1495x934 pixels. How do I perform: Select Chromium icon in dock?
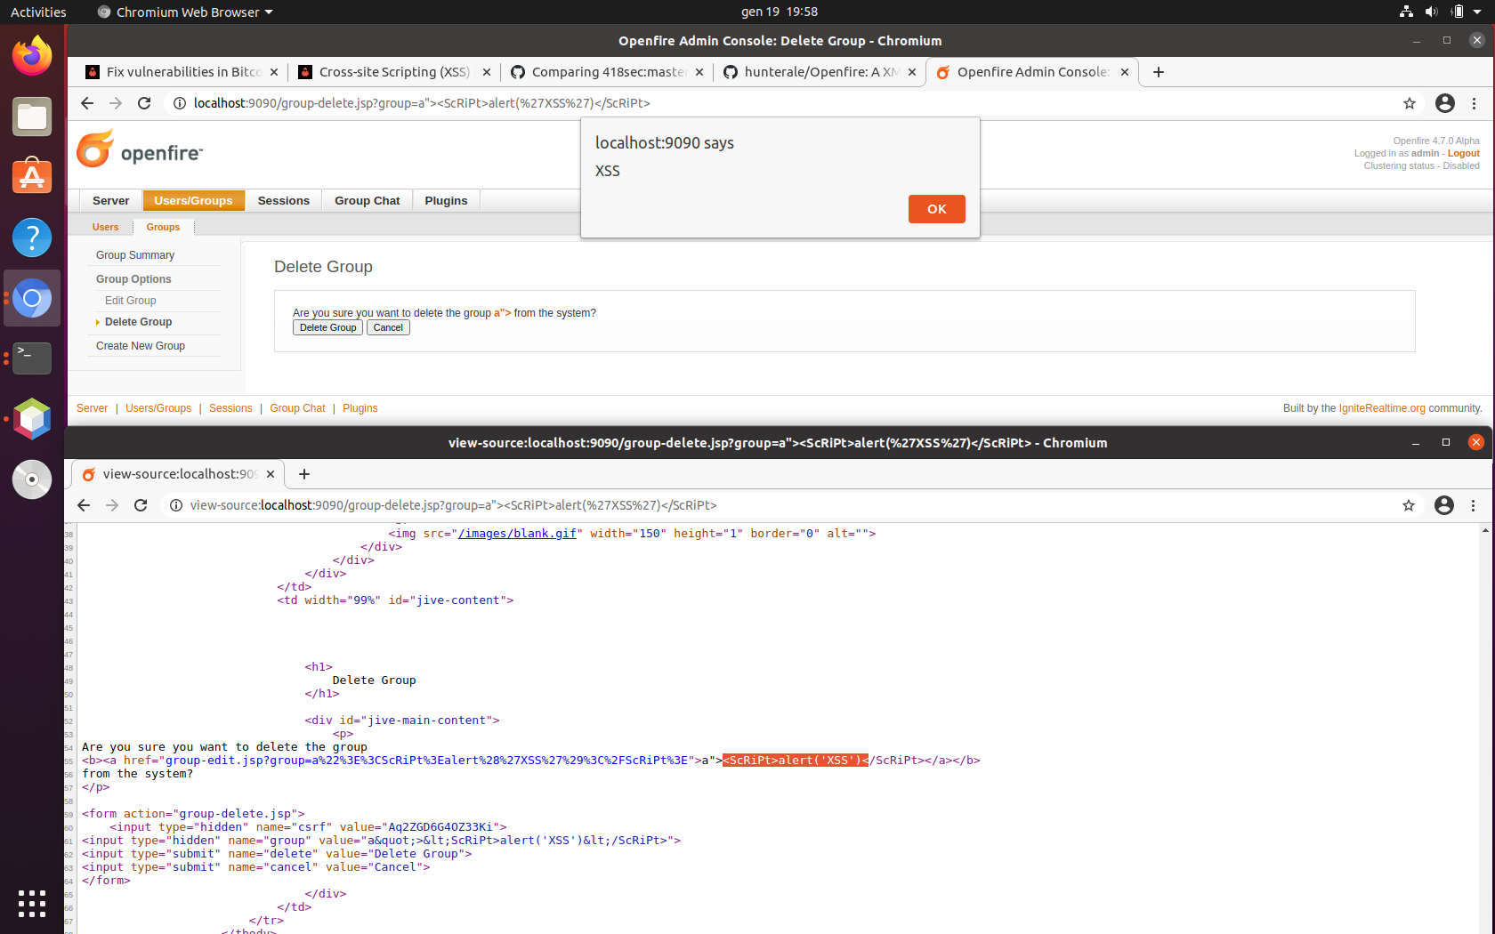pyautogui.click(x=32, y=298)
